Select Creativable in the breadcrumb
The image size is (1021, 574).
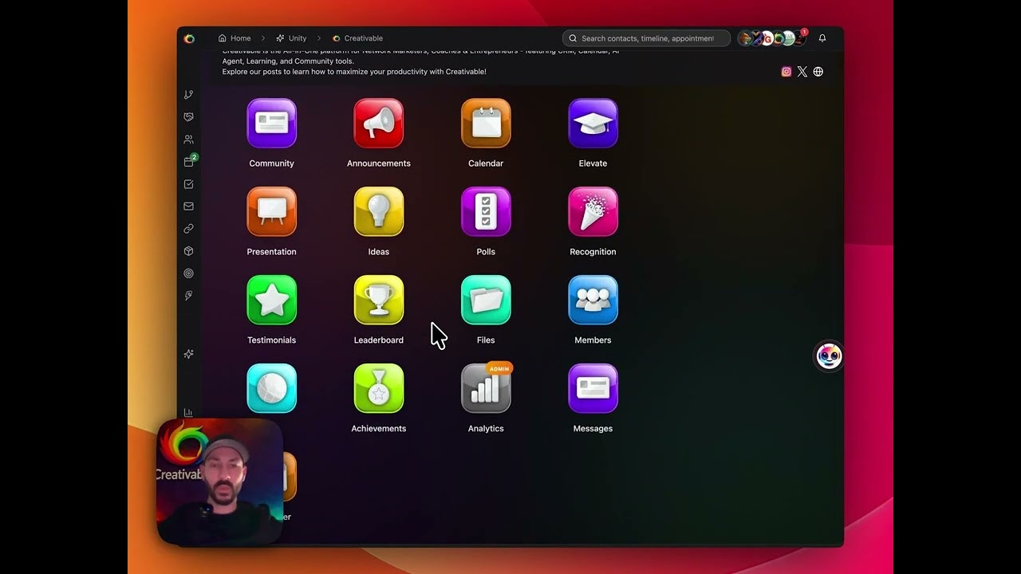(x=357, y=38)
